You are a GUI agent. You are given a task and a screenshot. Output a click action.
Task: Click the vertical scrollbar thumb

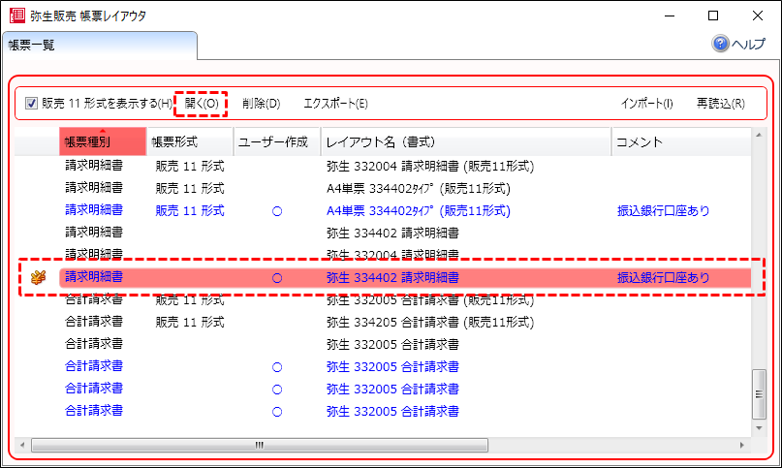tap(759, 394)
